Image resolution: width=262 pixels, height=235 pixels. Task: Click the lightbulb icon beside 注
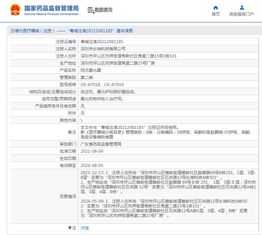coord(70,228)
